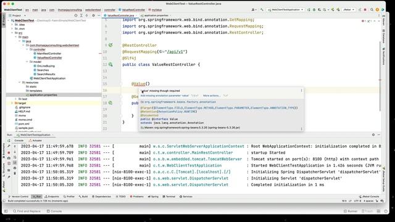Open the Terminal tool window
The width and height of the screenshot is (395, 222).
point(168,197)
